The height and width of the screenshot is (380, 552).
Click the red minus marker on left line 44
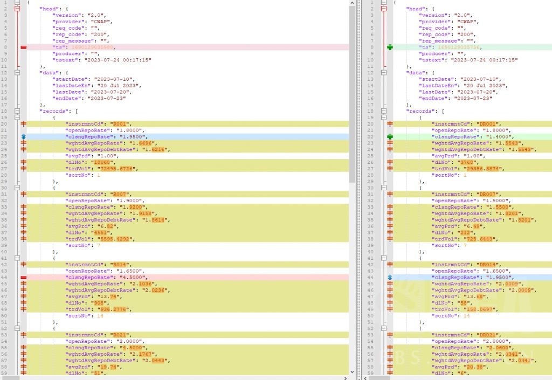[23, 277]
